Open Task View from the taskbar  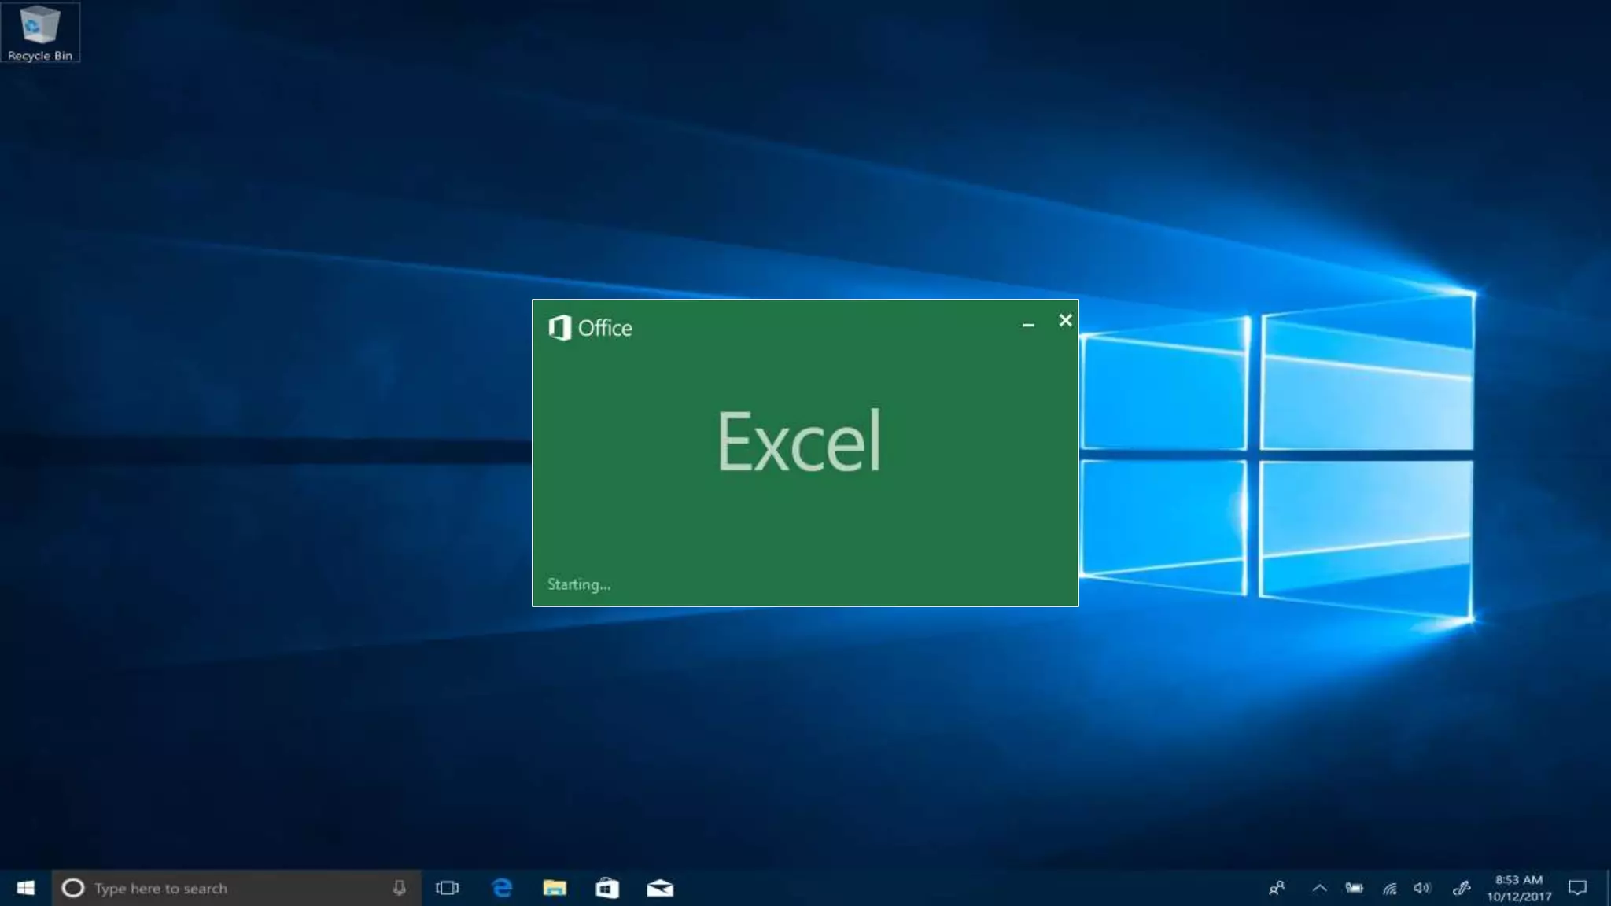448,888
